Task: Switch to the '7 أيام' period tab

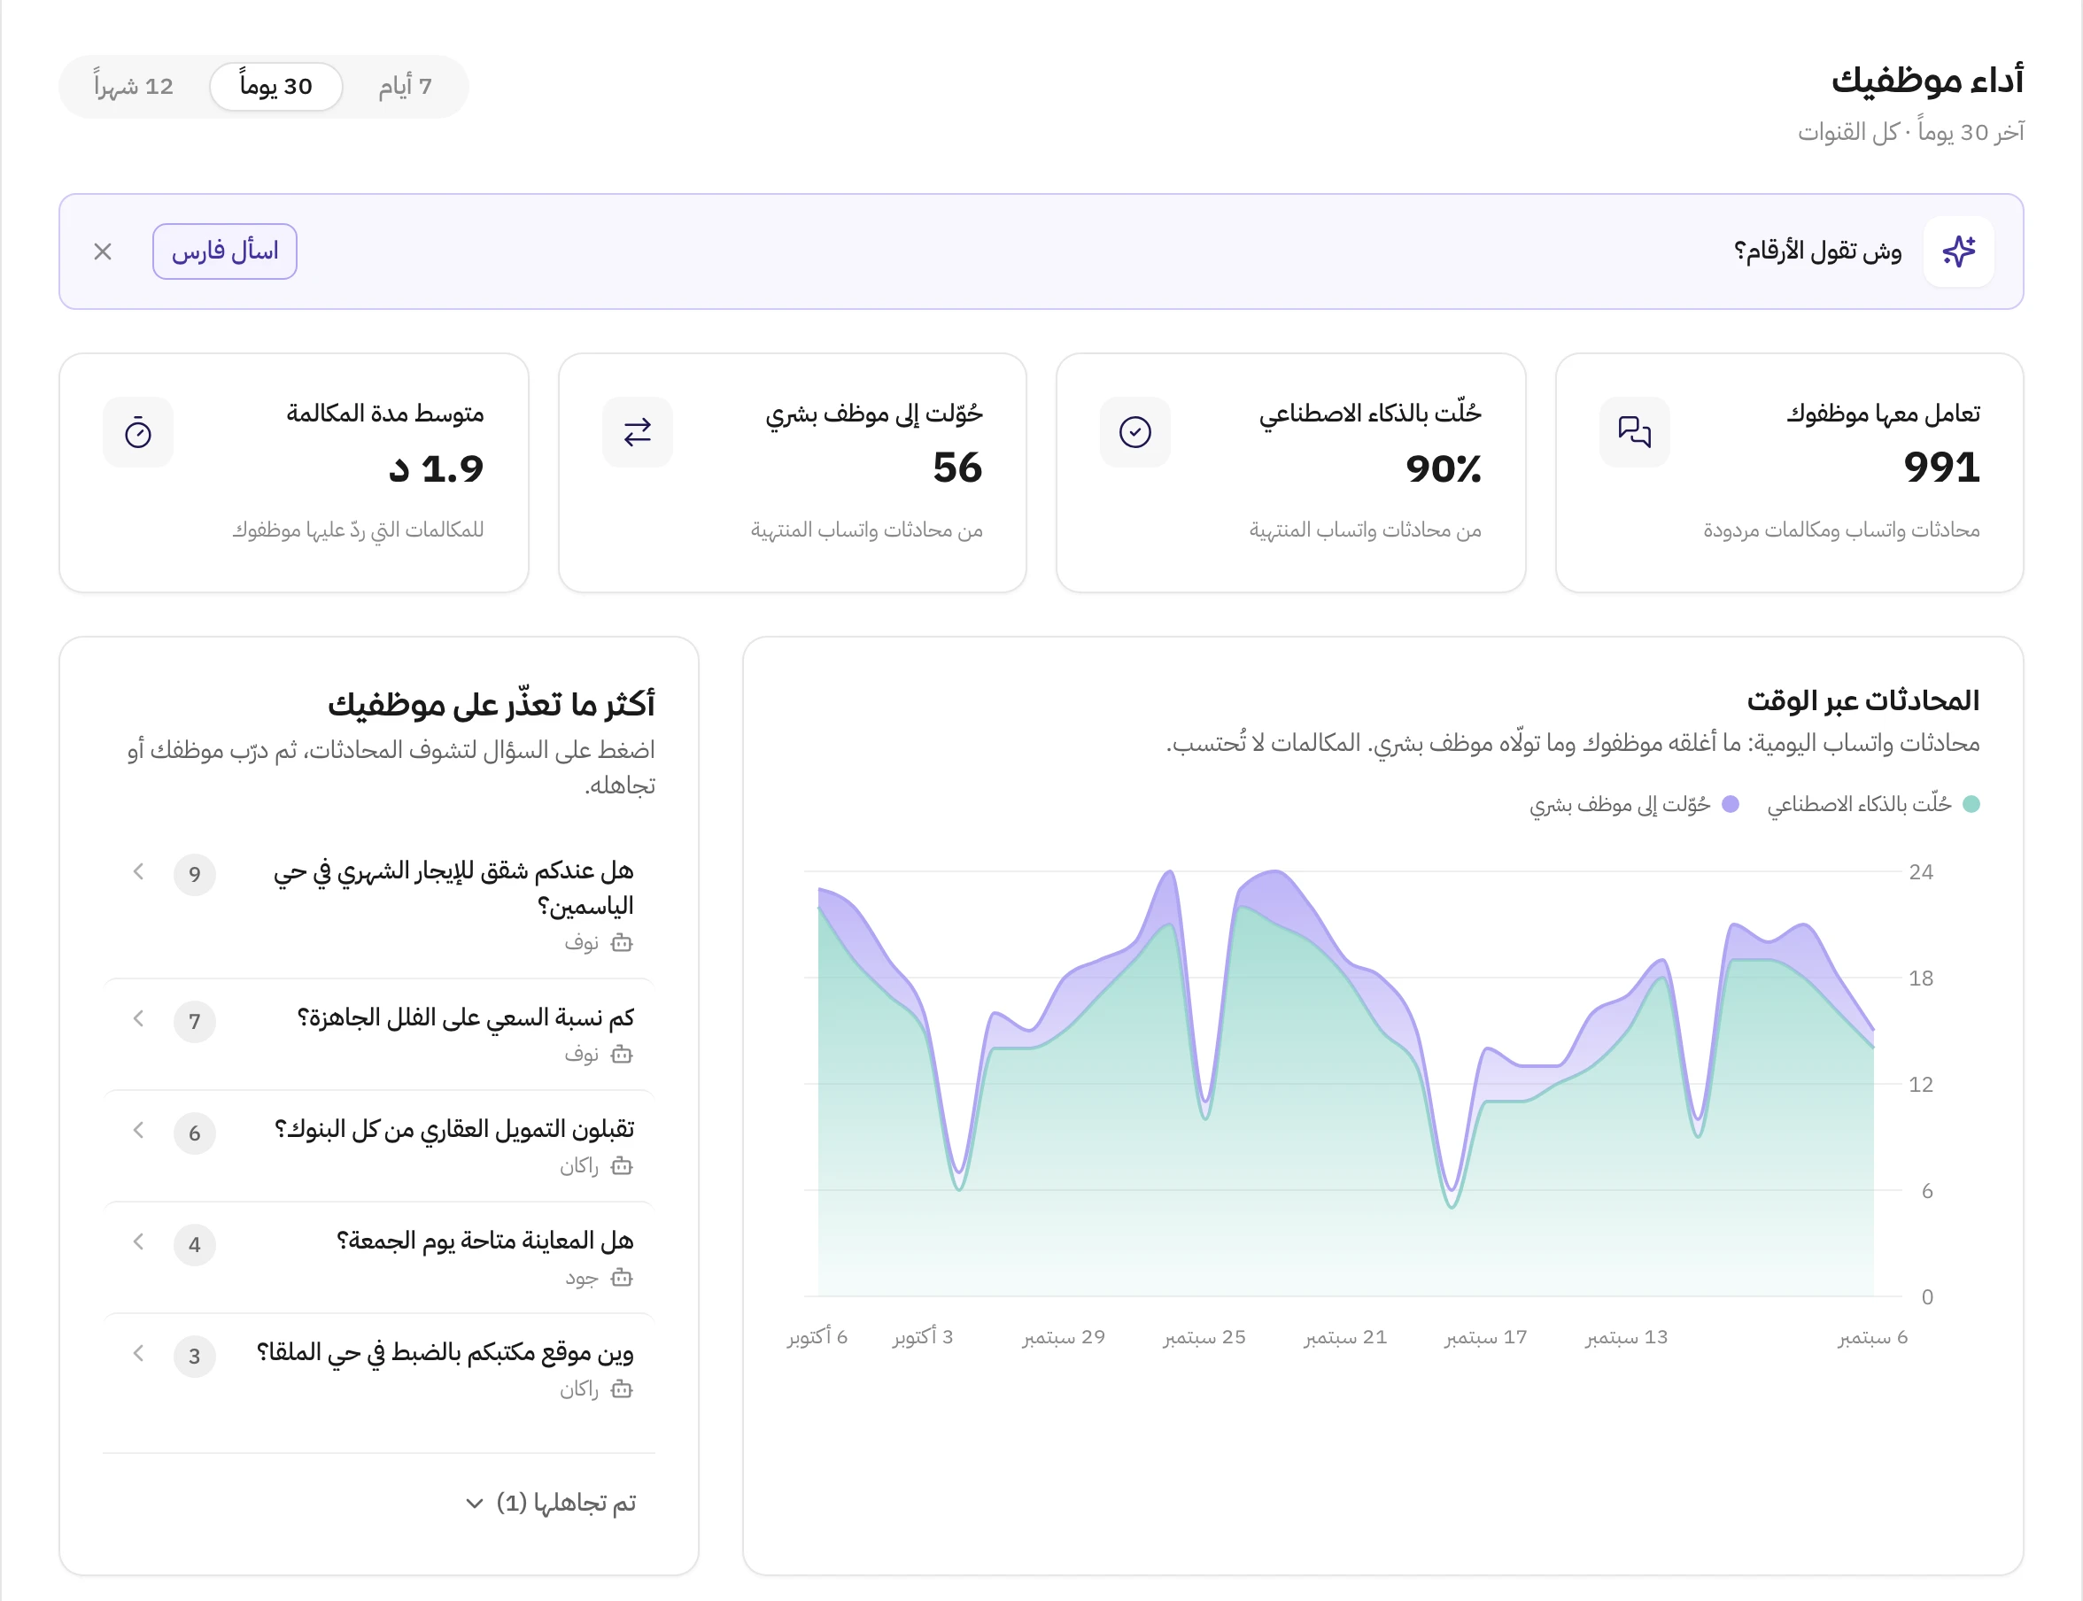Action: [405, 87]
